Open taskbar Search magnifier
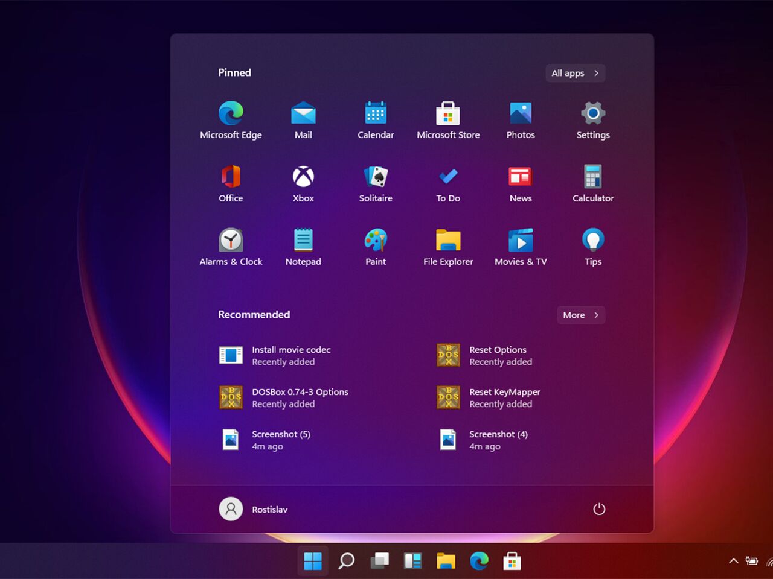Screen dimensions: 773x579 point(347,561)
